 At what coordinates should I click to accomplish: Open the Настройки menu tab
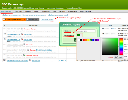pyautogui.click(x=72, y=12)
